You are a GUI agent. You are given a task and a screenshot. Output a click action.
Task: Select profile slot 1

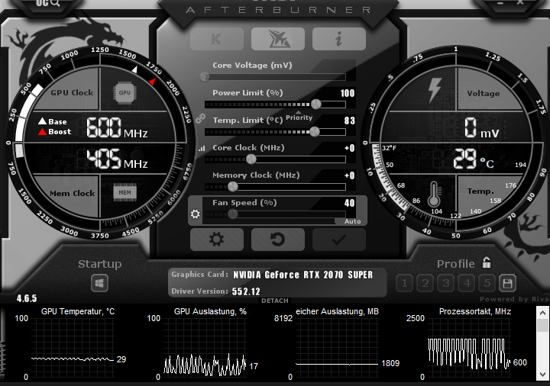tap(404, 283)
